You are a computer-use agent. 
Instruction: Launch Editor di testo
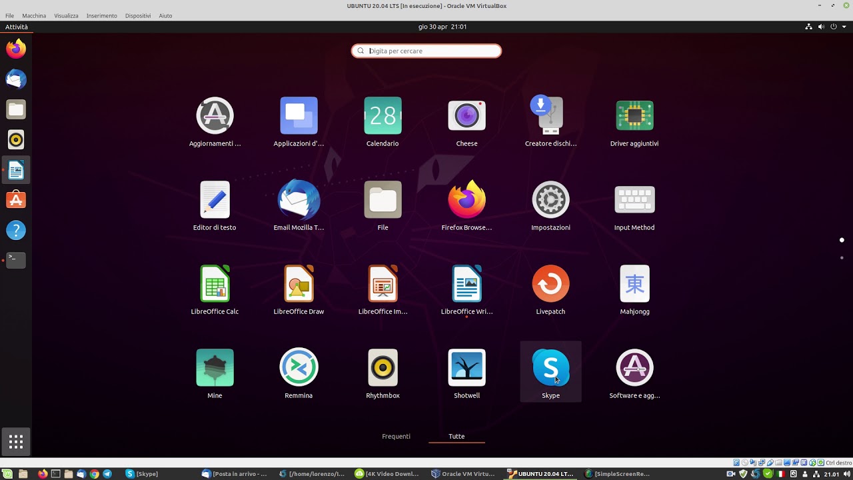coord(215,205)
